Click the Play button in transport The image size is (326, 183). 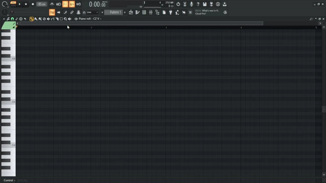[x=19, y=4]
